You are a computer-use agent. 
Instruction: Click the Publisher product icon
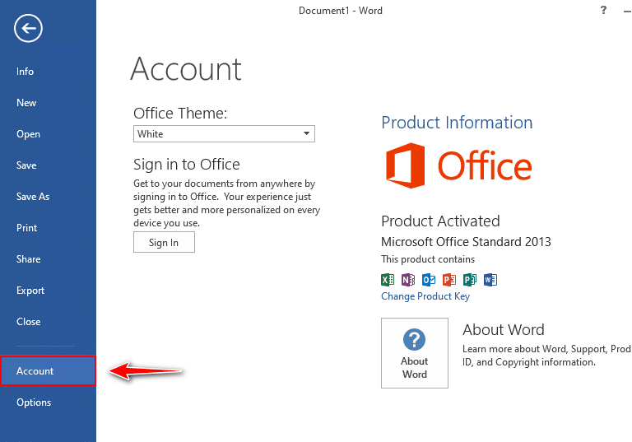coord(470,280)
